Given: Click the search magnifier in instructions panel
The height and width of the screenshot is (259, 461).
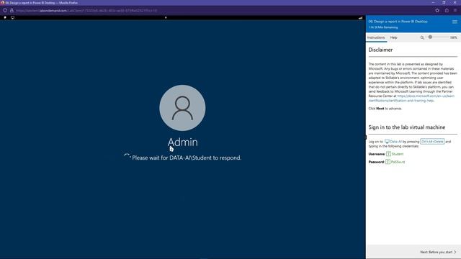Looking at the screenshot, I should pyautogui.click(x=422, y=37).
